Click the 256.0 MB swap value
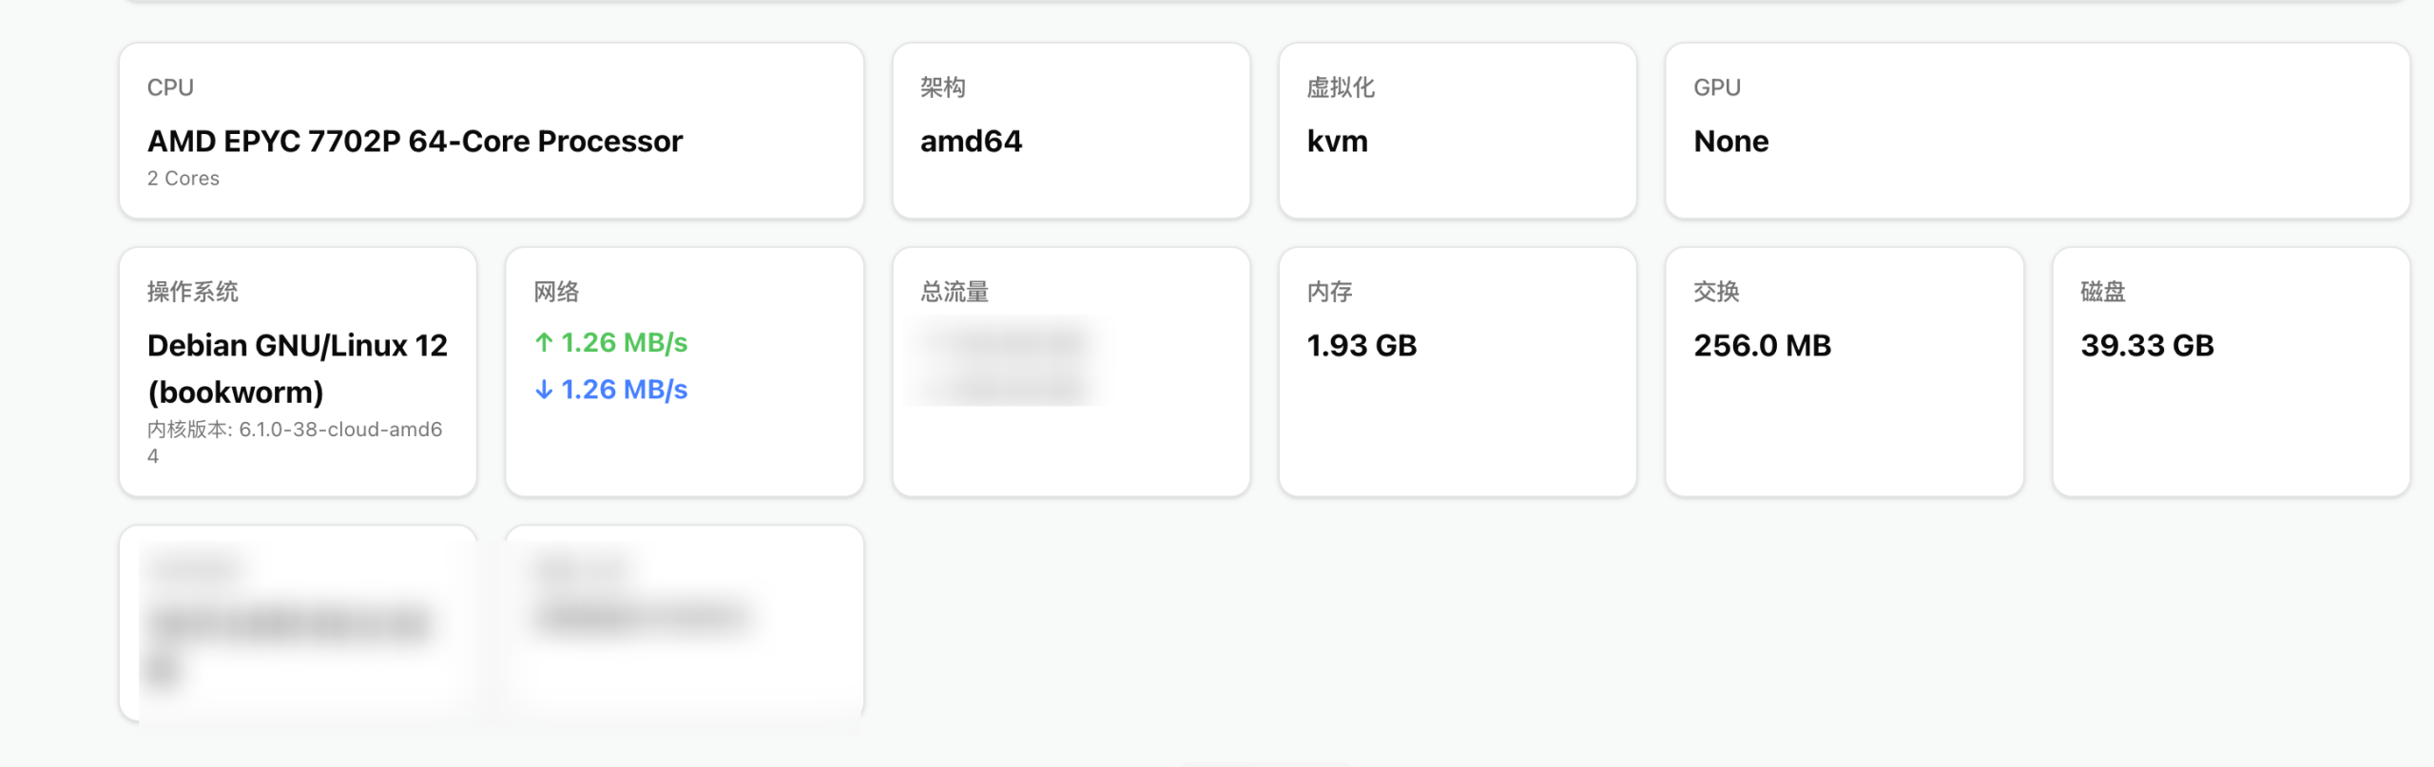The width and height of the screenshot is (2434, 767). tap(1762, 346)
